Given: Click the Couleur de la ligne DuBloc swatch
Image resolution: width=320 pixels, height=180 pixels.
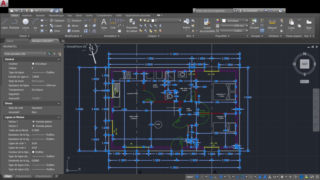Looking at the screenshot, I should click(x=33, y=152).
